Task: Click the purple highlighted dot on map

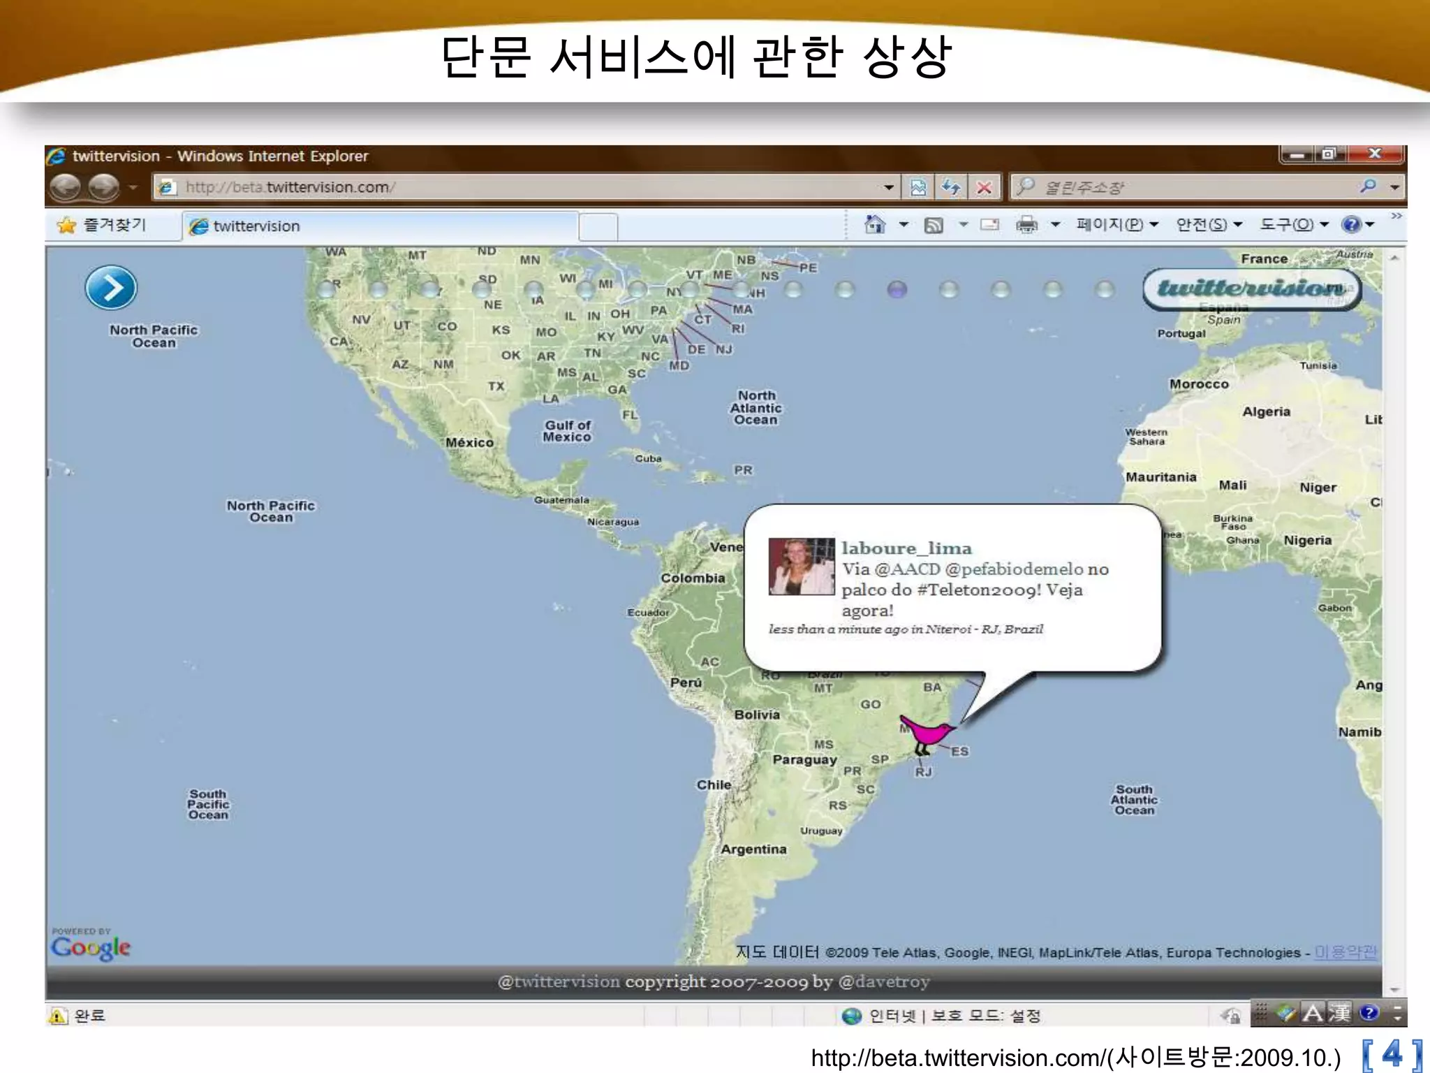Action: tap(897, 289)
